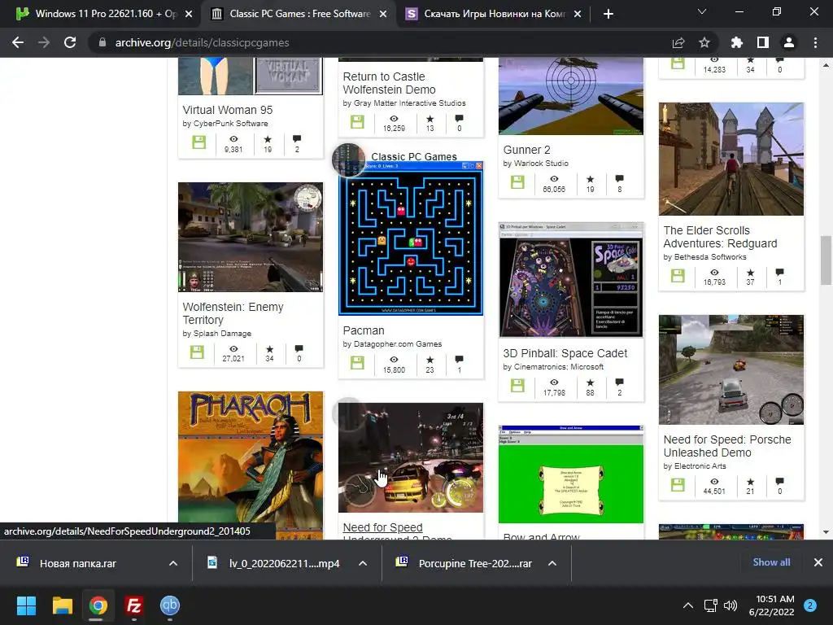Click the Return to Castle Wolfenstein floppy icon

[x=358, y=122]
